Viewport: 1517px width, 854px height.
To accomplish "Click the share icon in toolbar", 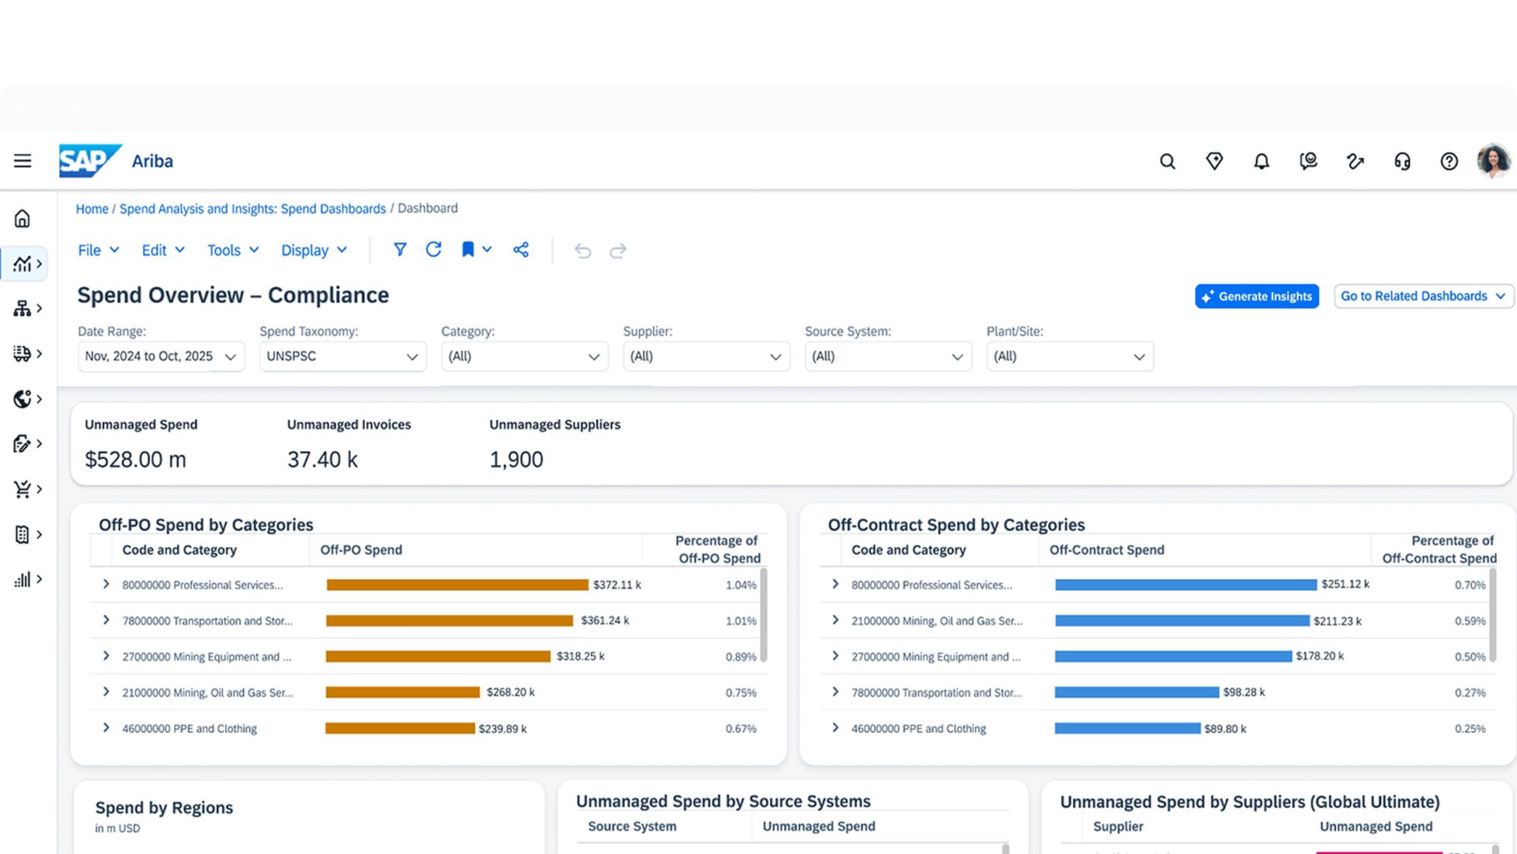I will coord(521,249).
